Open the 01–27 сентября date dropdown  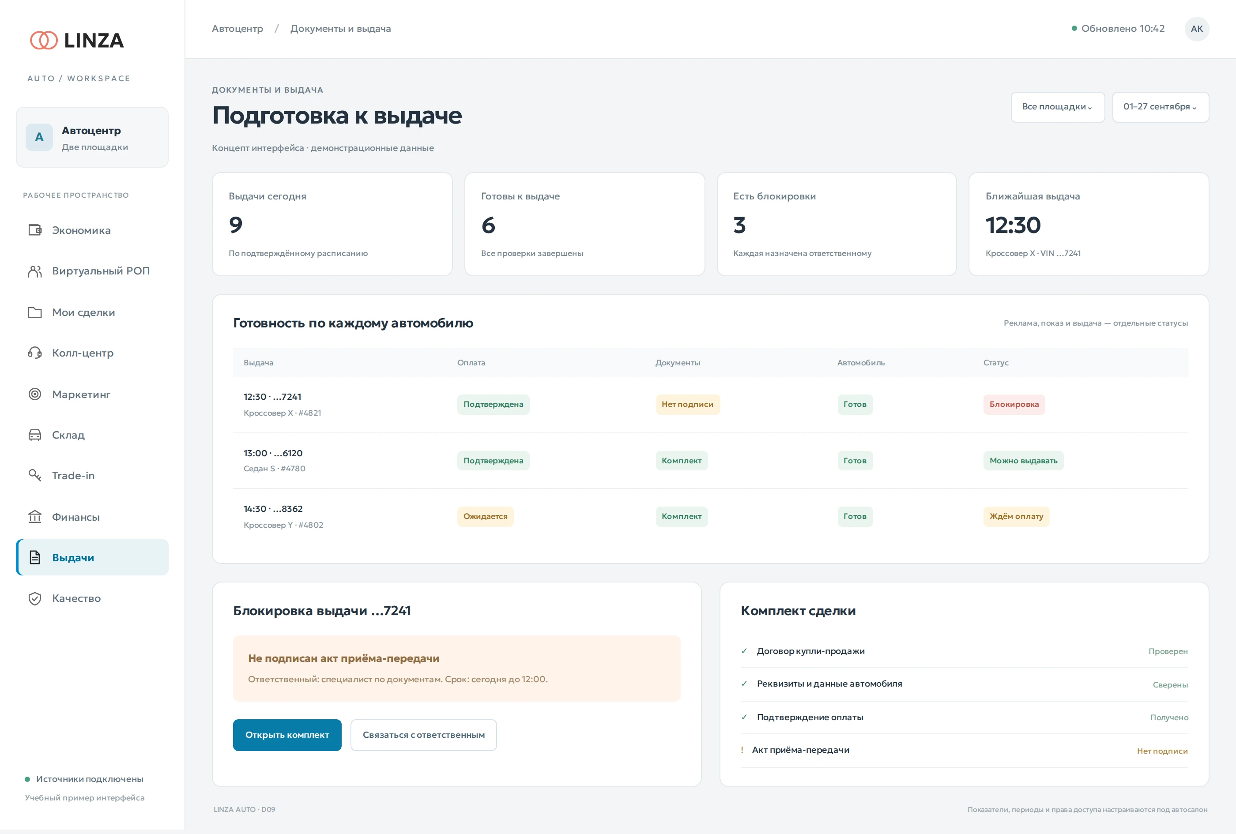tap(1161, 107)
